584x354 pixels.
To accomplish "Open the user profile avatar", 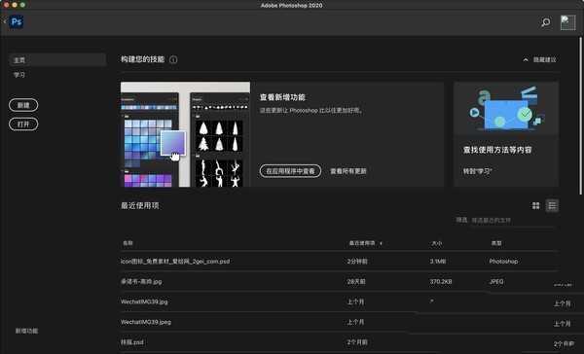I will (x=568, y=22).
